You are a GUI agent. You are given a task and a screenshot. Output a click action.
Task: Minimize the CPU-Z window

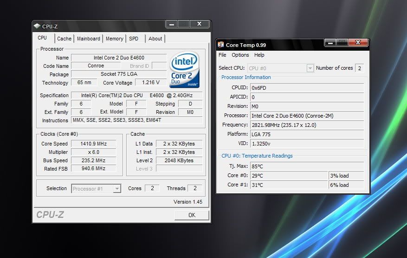click(x=172, y=24)
